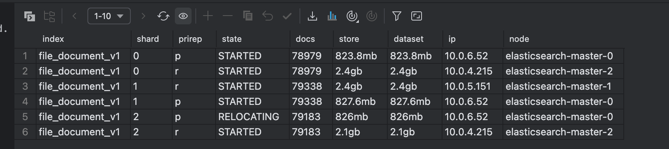This screenshot has width=669, height=149.
Task: Select row number 2
Action: 25,71
